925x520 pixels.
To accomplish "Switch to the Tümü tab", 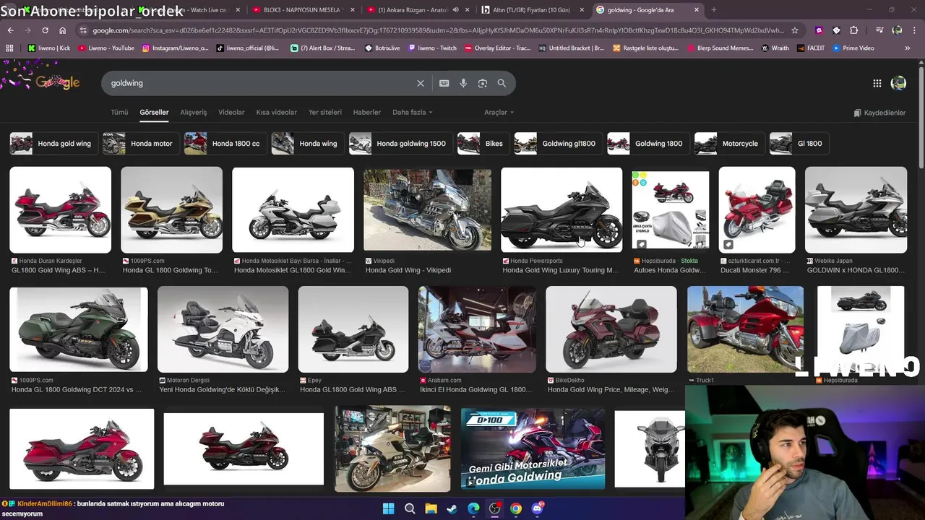I will (x=119, y=113).
